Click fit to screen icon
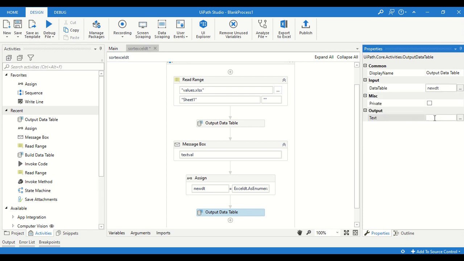The image size is (464, 261). pos(346,233)
